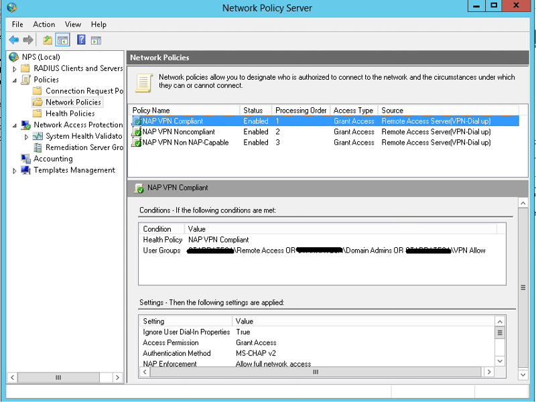Screen dimensions: 536x402
Task: Click the icon in NAP VPN Compliant details header
Action: 139,188
